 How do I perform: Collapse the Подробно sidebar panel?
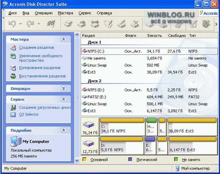click(64, 130)
